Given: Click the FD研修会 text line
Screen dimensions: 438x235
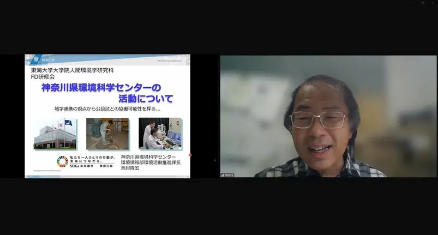Looking at the screenshot, I should coord(43,77).
